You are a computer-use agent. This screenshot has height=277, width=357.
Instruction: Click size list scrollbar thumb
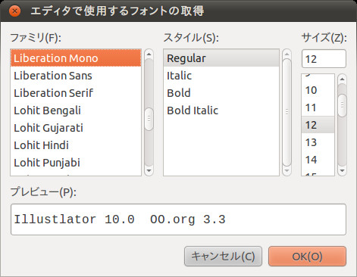click(342, 105)
